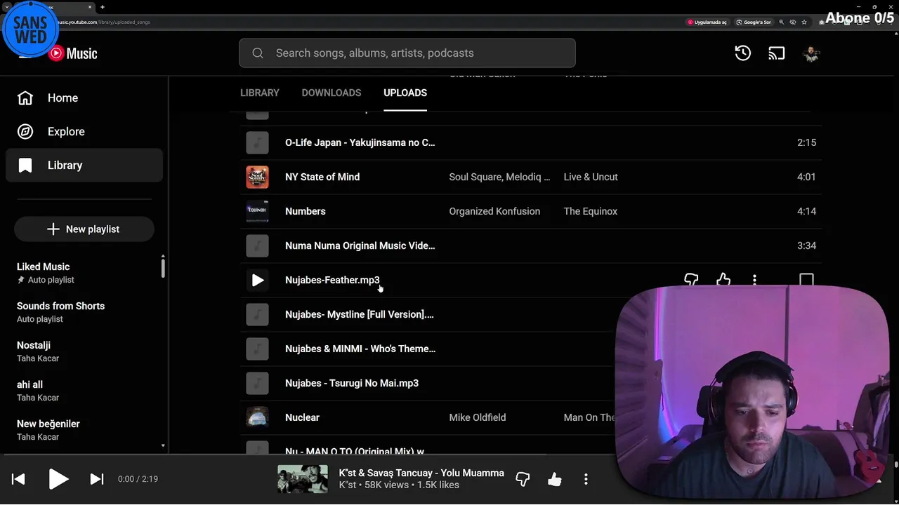Create a New playlist
Image resolution: width=899 pixels, height=505 pixels.
pos(84,229)
